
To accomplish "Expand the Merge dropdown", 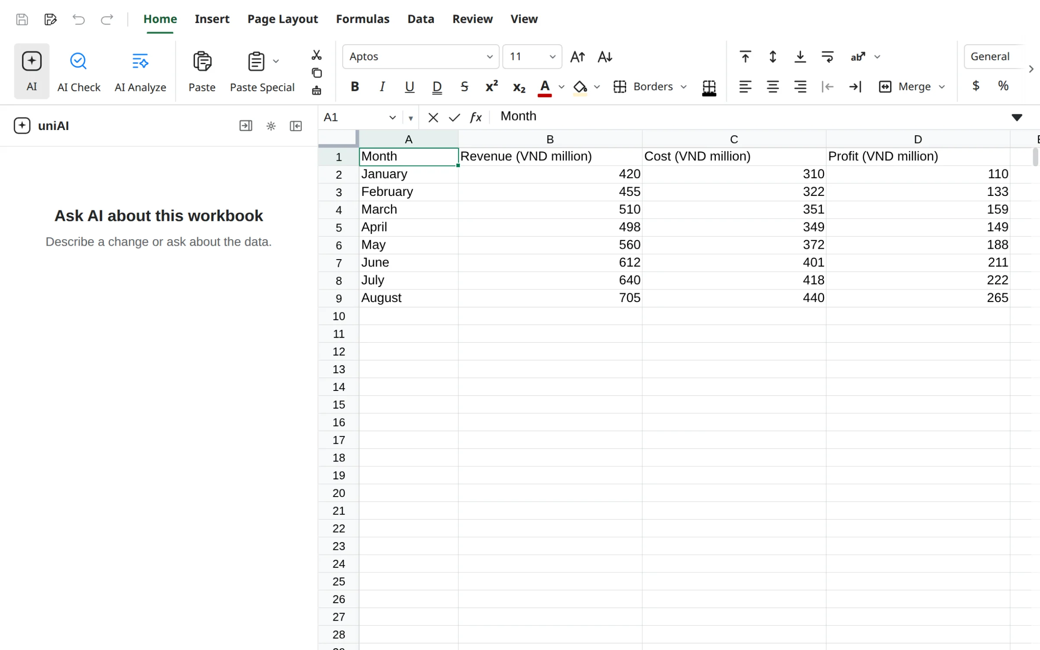I will [942, 87].
